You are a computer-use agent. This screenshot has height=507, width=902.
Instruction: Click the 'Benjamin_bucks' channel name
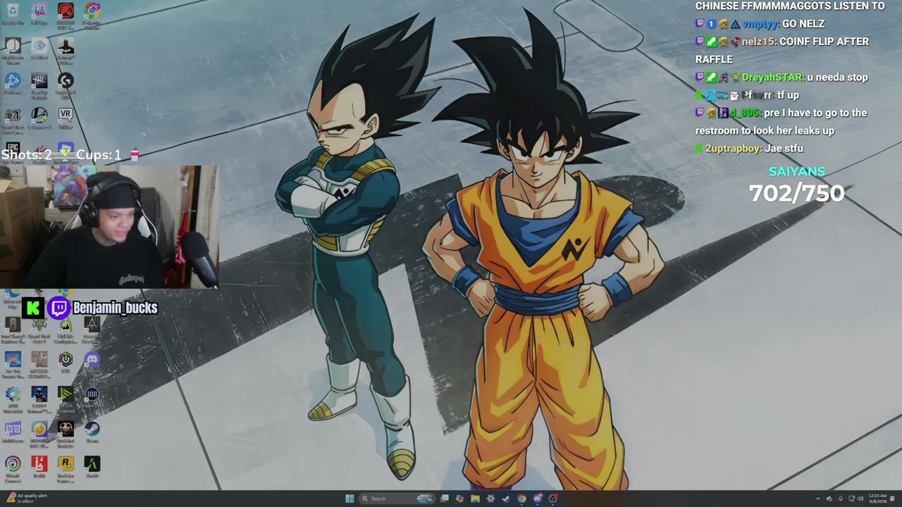(x=115, y=308)
